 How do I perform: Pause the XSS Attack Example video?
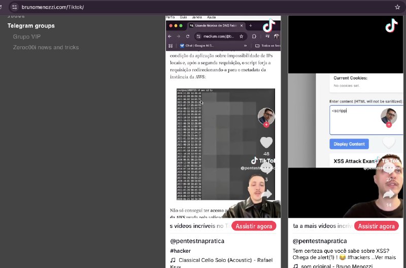coord(346,117)
